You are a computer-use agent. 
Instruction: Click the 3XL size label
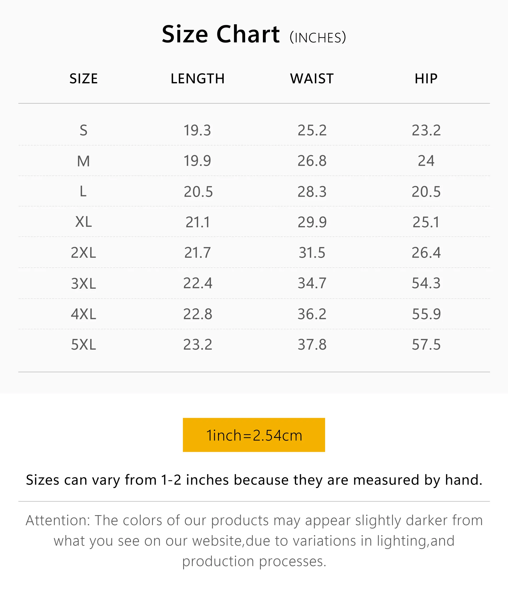click(84, 284)
